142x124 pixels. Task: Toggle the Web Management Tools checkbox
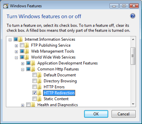coord(22,51)
